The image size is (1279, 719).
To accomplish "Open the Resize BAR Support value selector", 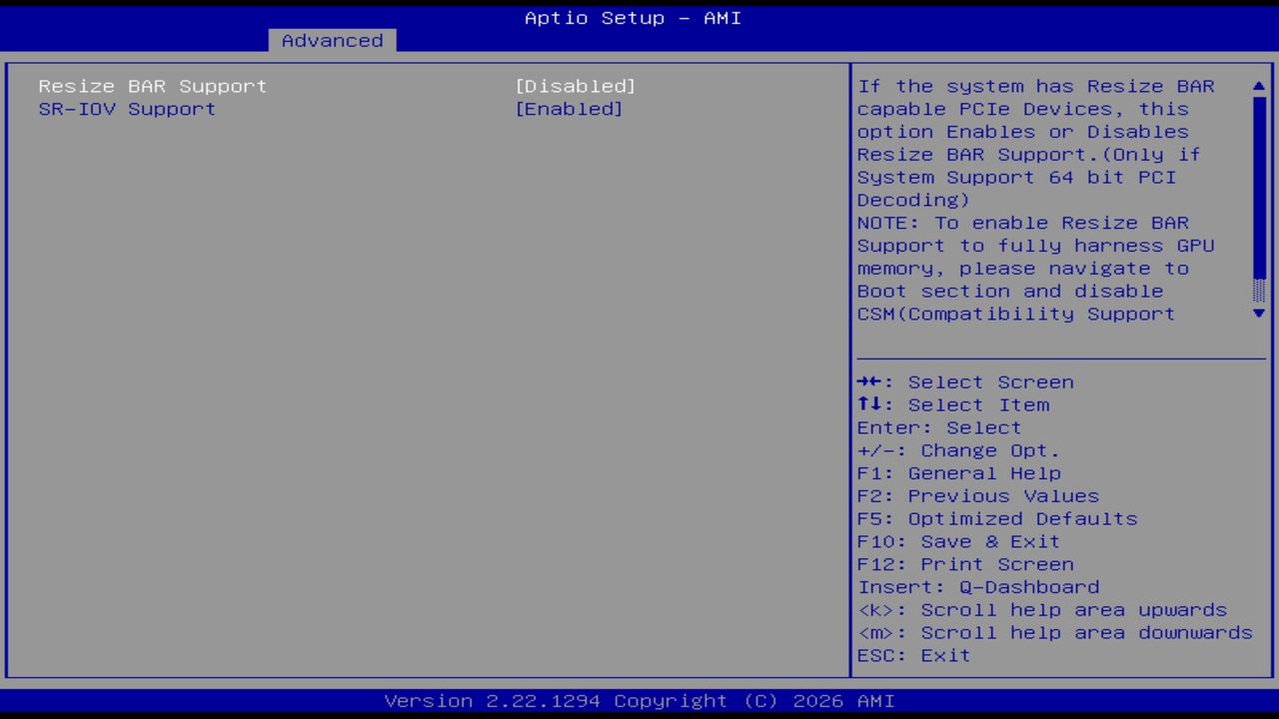I will [x=576, y=86].
